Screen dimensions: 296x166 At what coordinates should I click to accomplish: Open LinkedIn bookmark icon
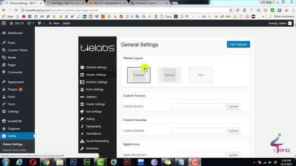click(85, 17)
